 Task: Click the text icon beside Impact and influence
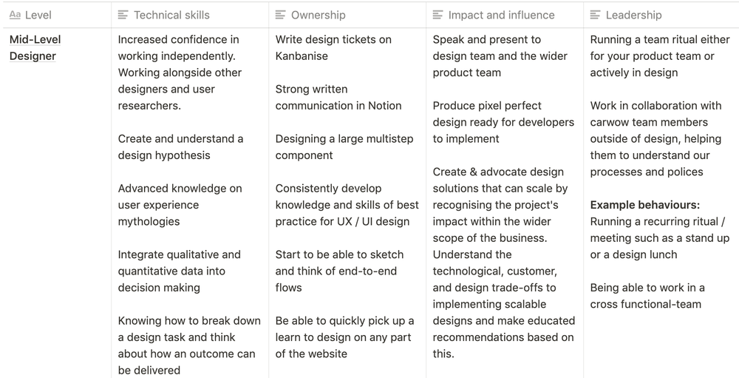point(437,15)
